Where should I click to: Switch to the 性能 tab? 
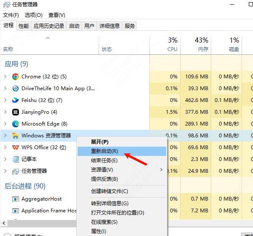(24, 26)
